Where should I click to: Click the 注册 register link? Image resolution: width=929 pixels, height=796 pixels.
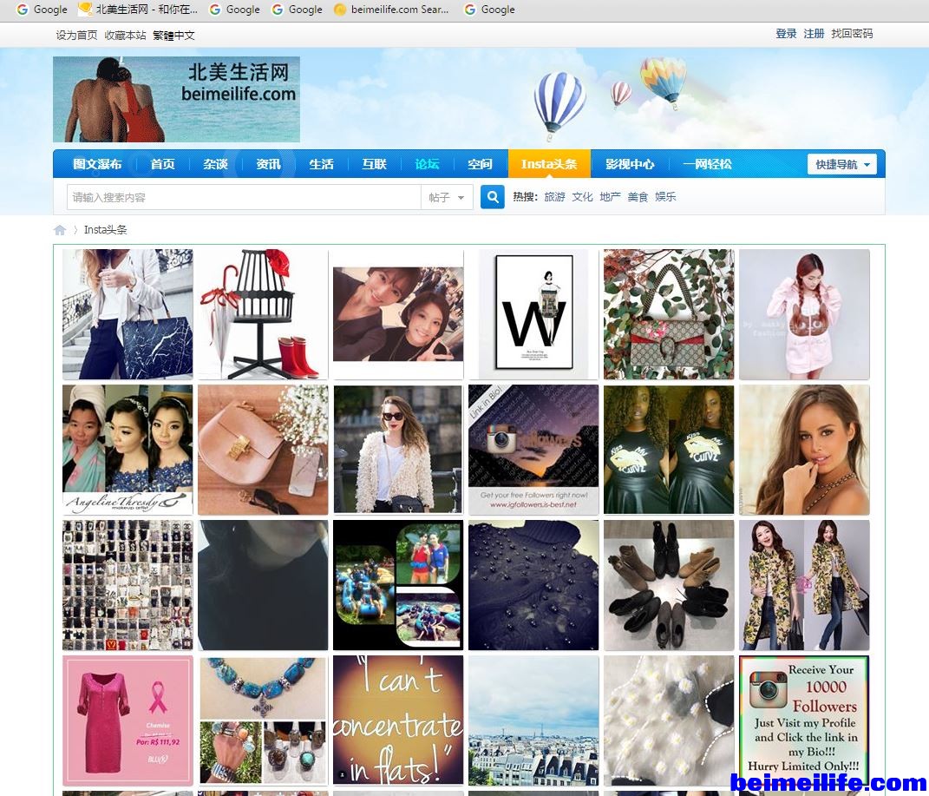click(x=814, y=34)
